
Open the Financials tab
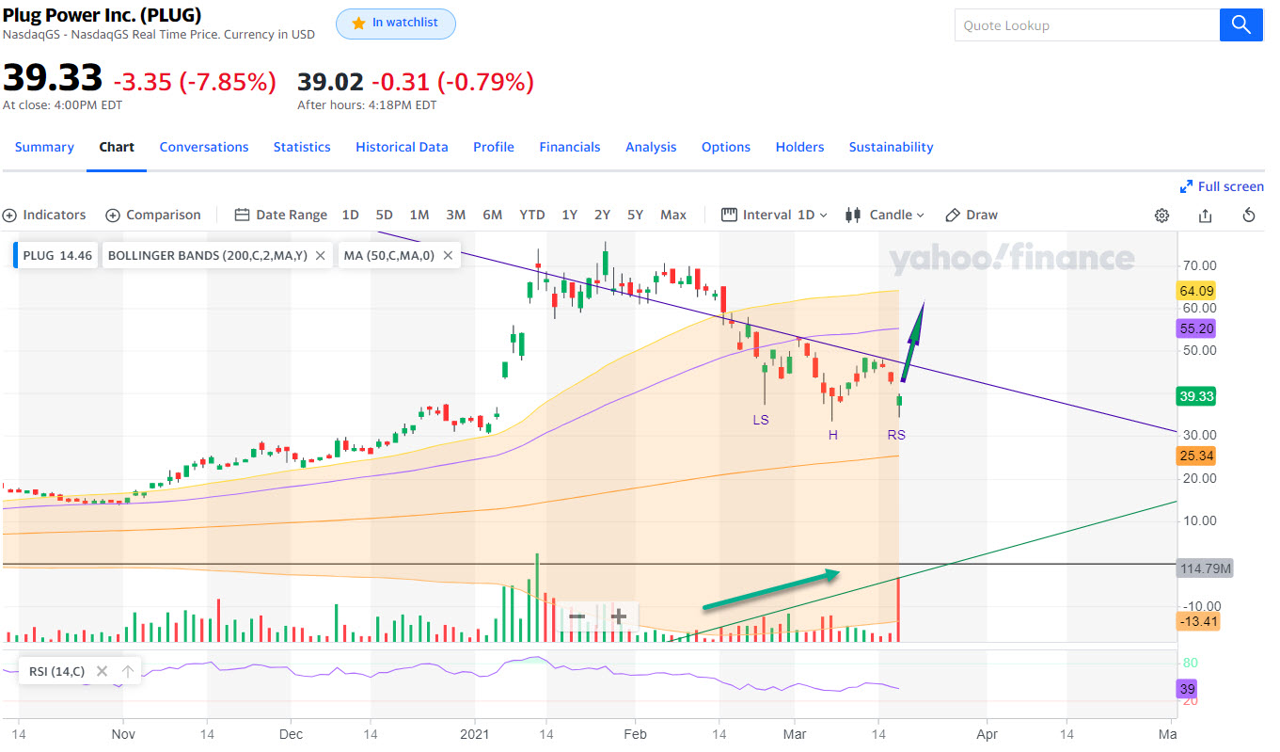(x=570, y=147)
